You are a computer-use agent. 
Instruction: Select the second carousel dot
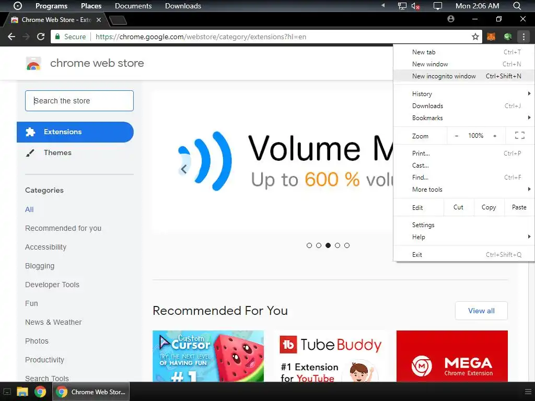point(319,245)
